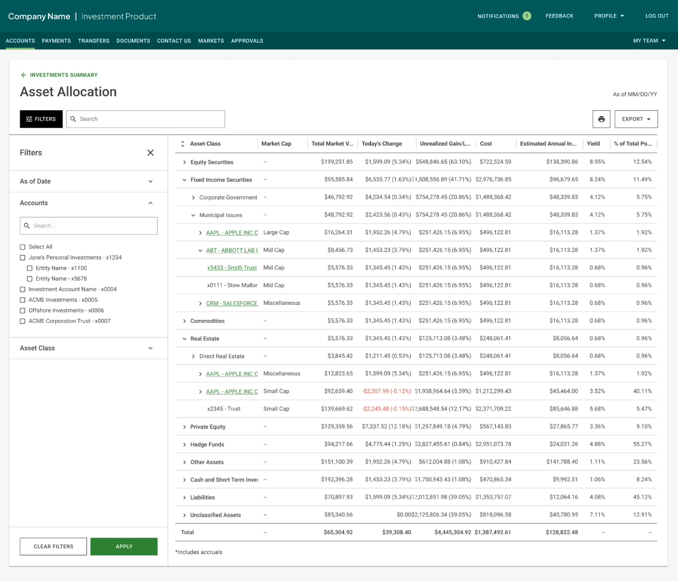Click the Cost column header
Screen dimensions: 678x581
(x=486, y=144)
